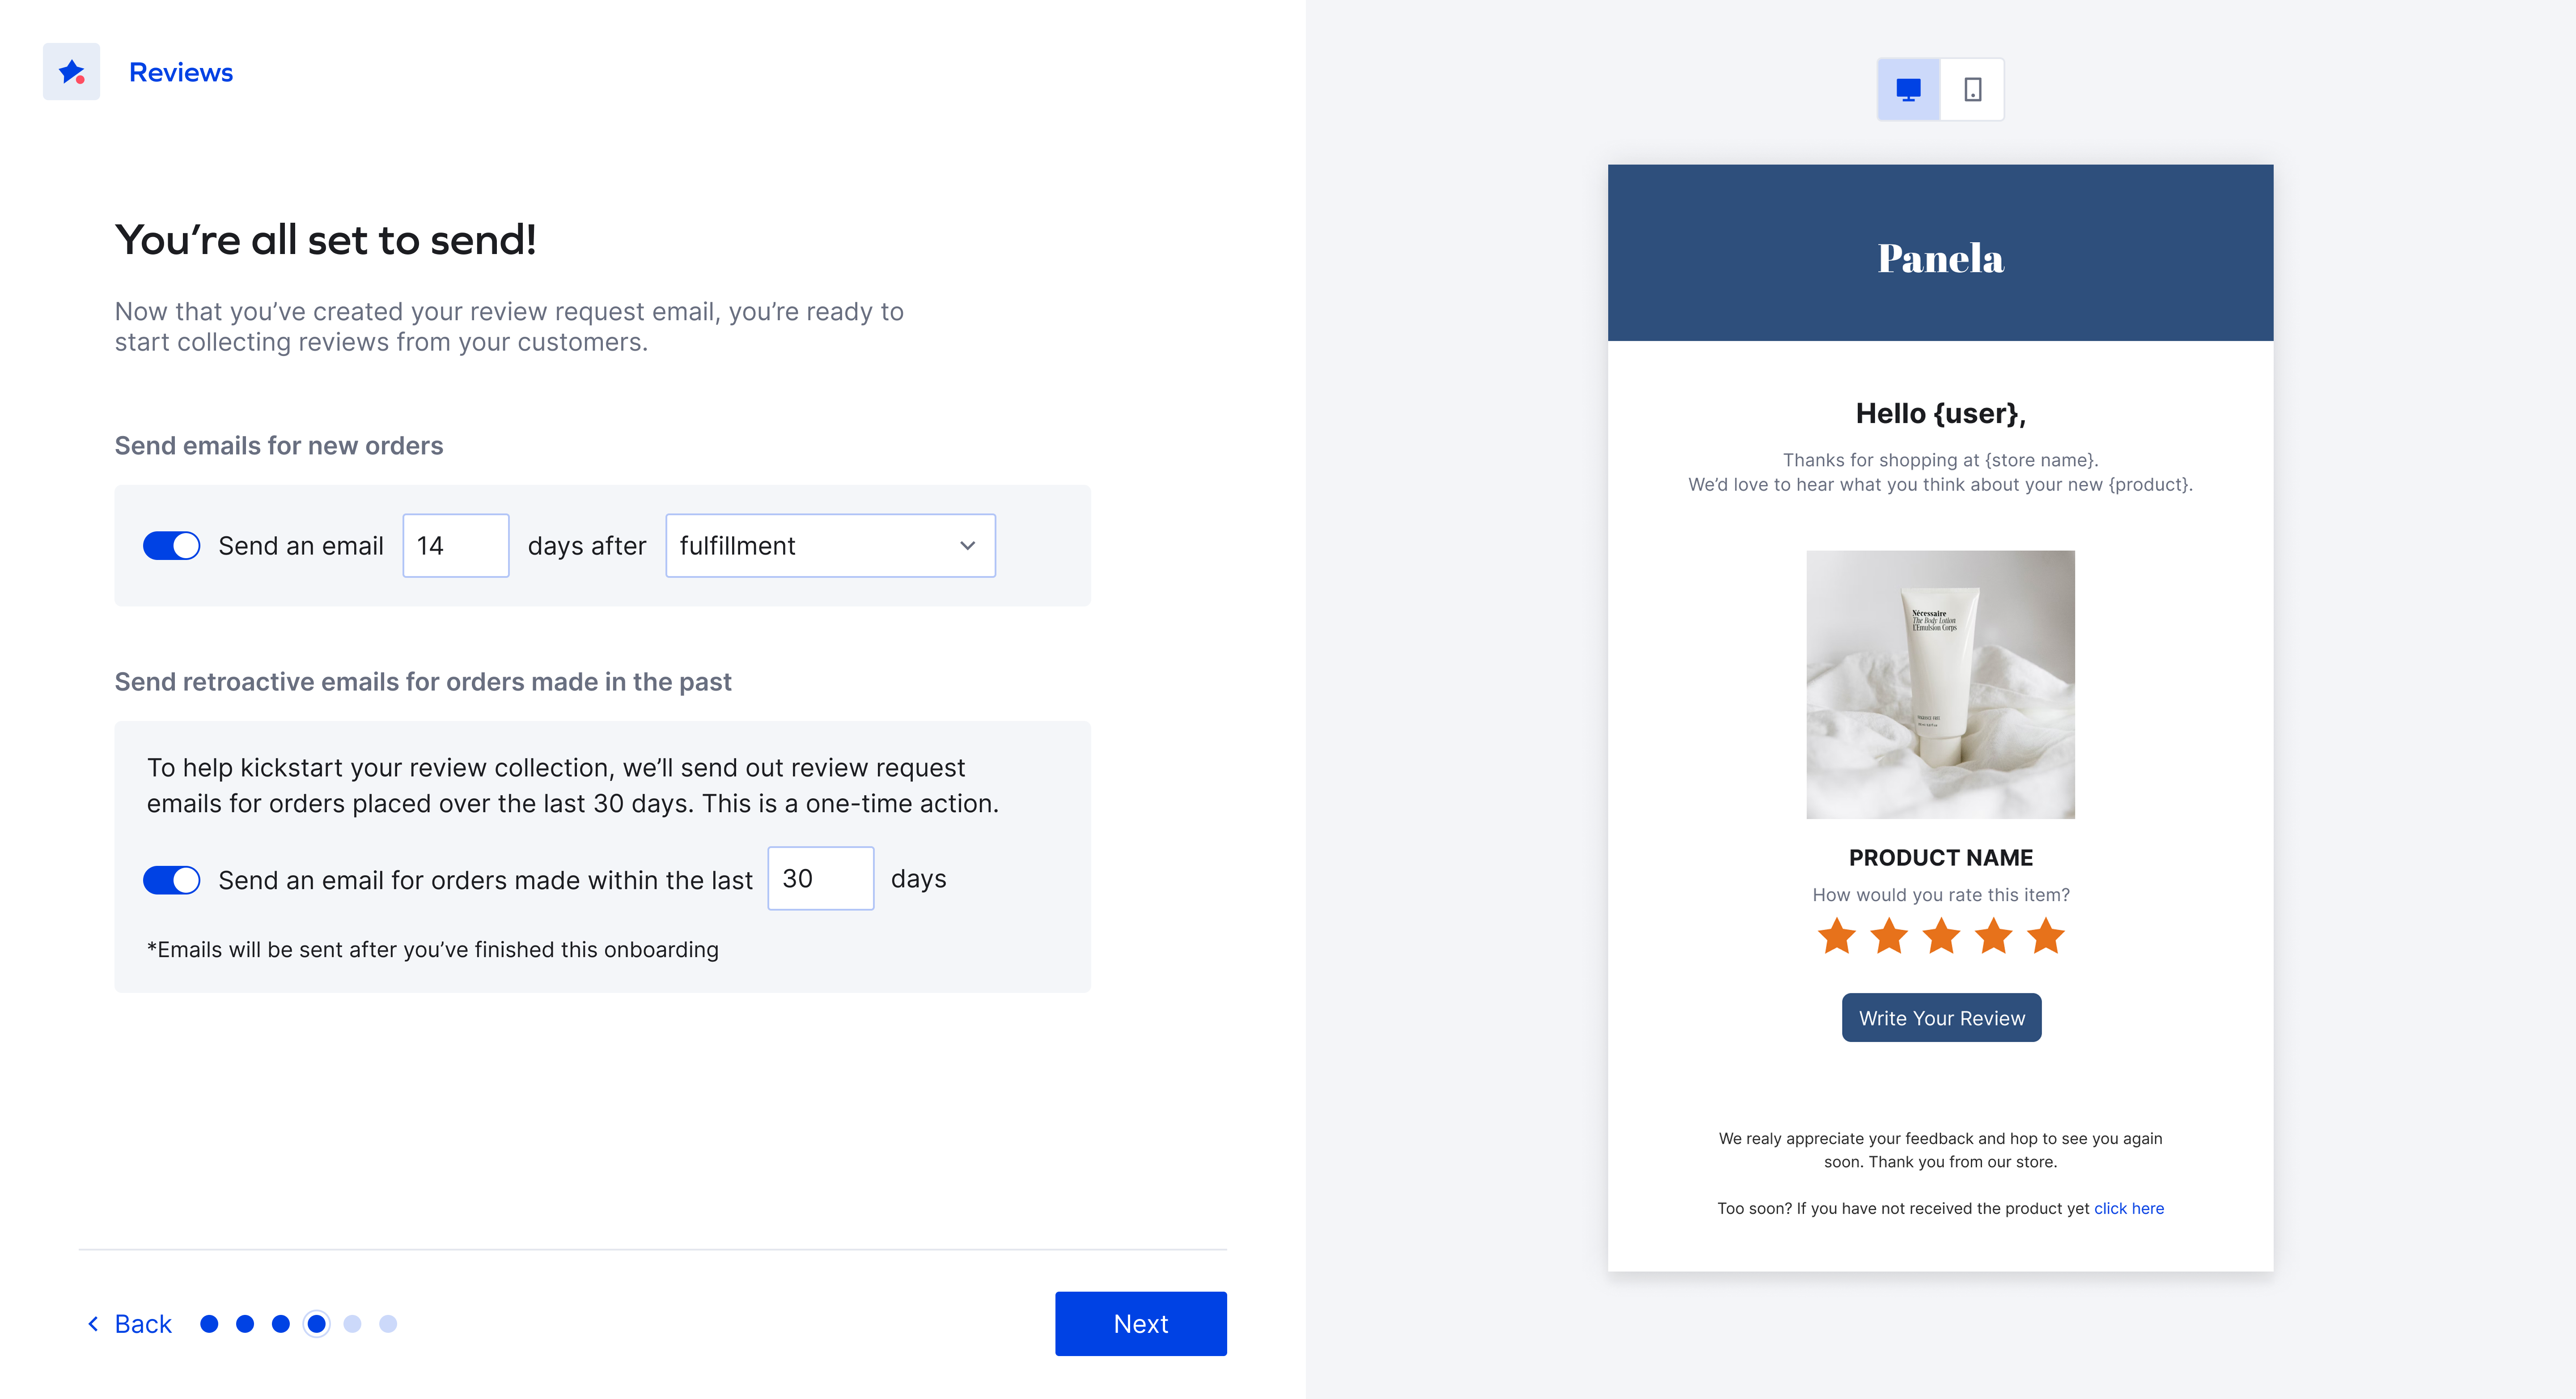The width and height of the screenshot is (2576, 1399).
Task: Focus the 14 days input field
Action: (456, 545)
